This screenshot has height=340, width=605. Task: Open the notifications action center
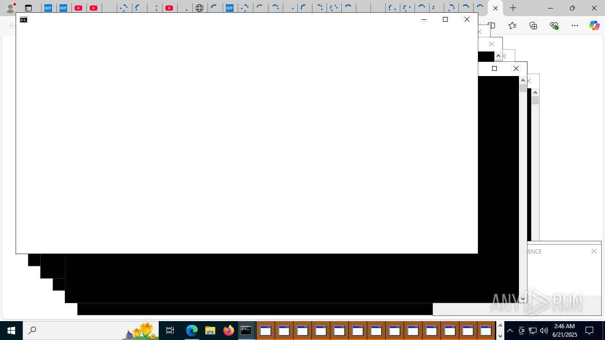click(x=589, y=331)
